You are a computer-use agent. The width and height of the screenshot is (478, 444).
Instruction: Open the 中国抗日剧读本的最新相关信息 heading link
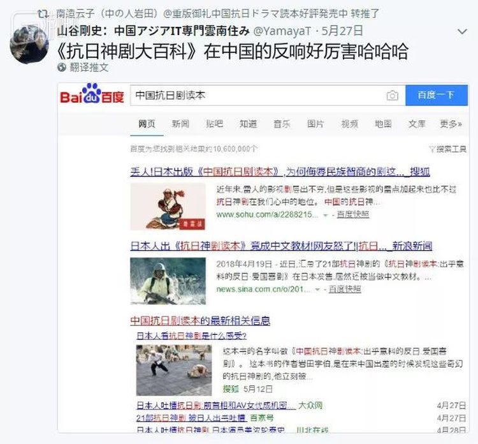pos(199,320)
